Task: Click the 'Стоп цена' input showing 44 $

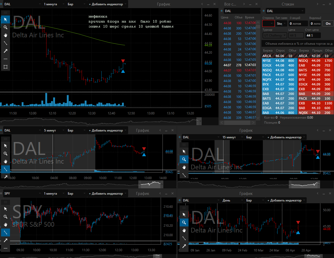Action: click(313, 35)
